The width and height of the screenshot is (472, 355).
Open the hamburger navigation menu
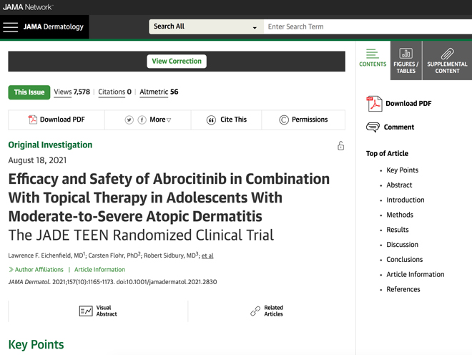point(11,27)
